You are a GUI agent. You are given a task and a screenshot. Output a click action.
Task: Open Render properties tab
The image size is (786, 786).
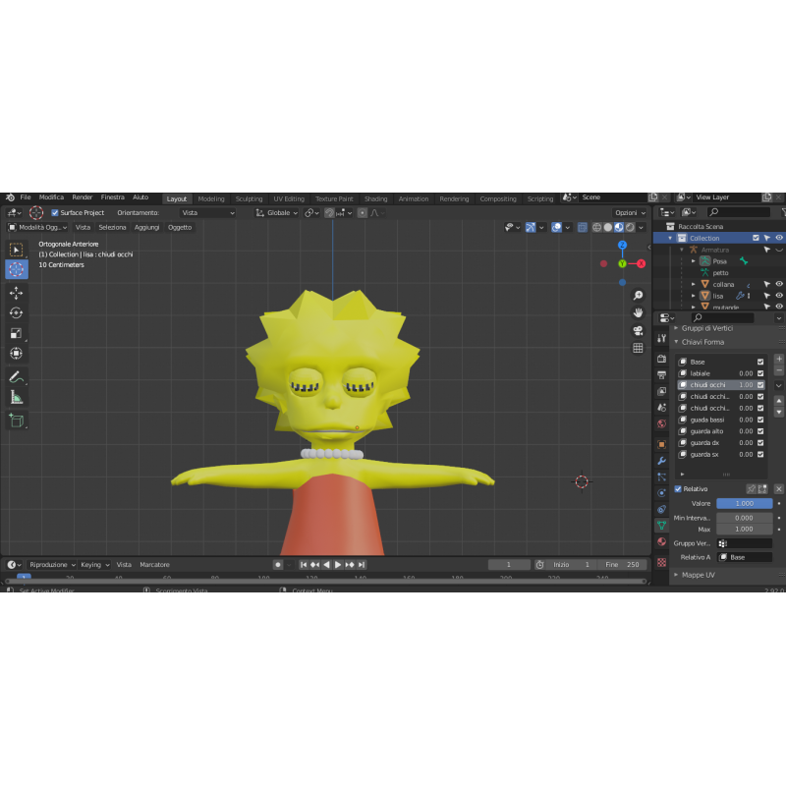661,359
